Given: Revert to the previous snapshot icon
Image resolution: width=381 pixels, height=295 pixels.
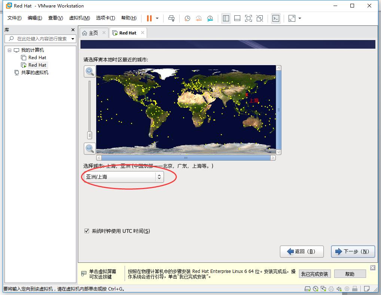Looking at the screenshot, I should pyautogui.click(x=198, y=18).
